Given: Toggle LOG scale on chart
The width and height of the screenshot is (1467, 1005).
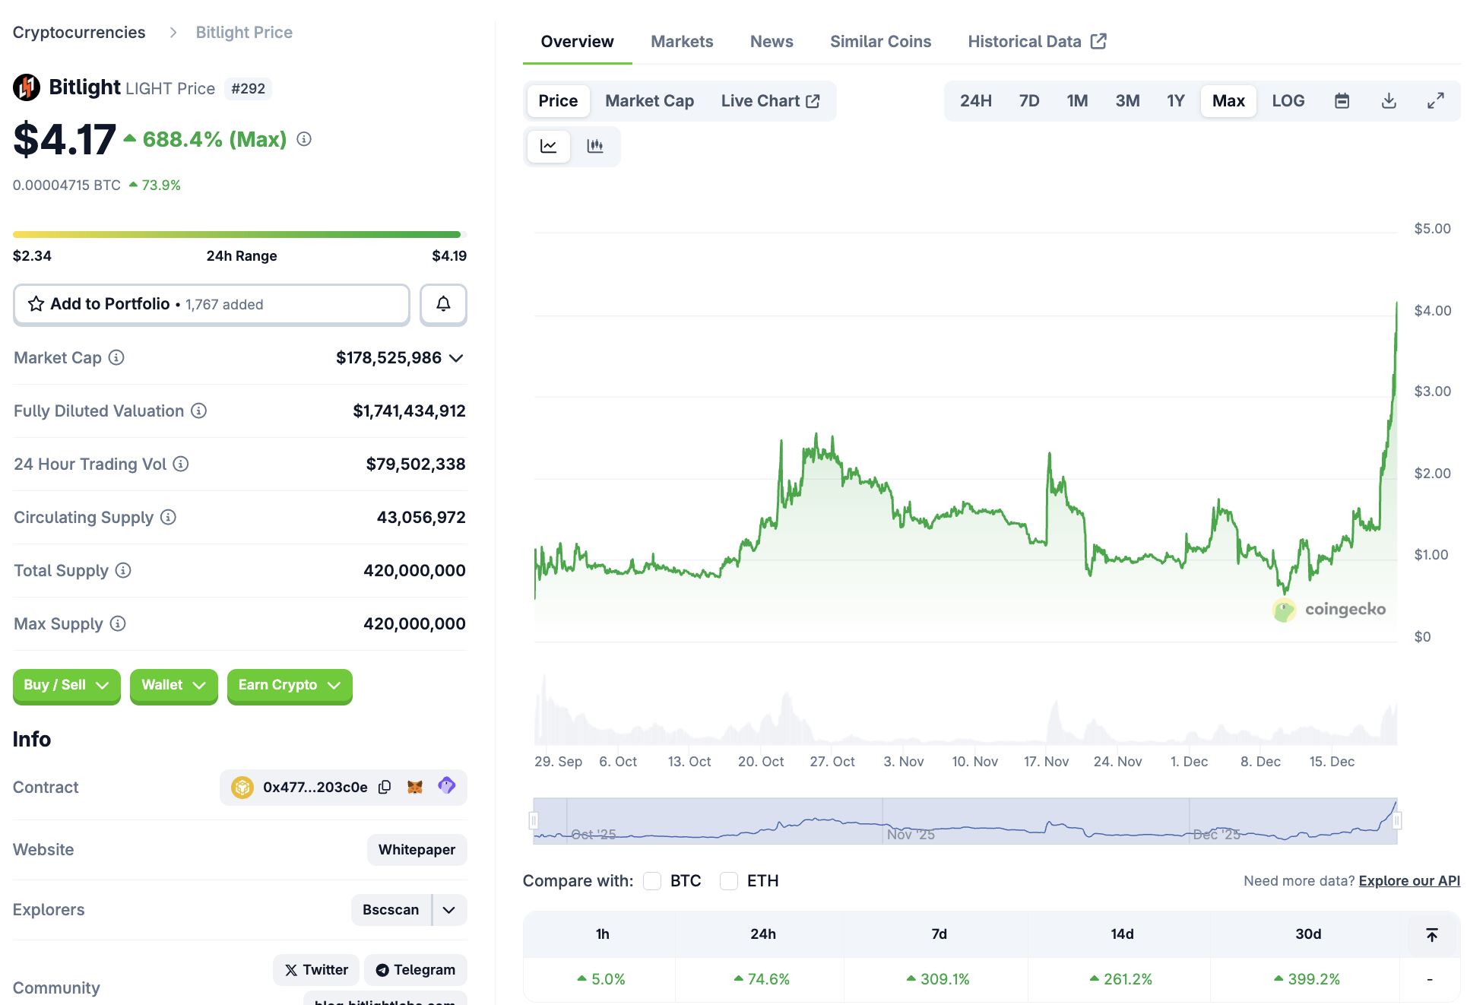Looking at the screenshot, I should point(1288,101).
